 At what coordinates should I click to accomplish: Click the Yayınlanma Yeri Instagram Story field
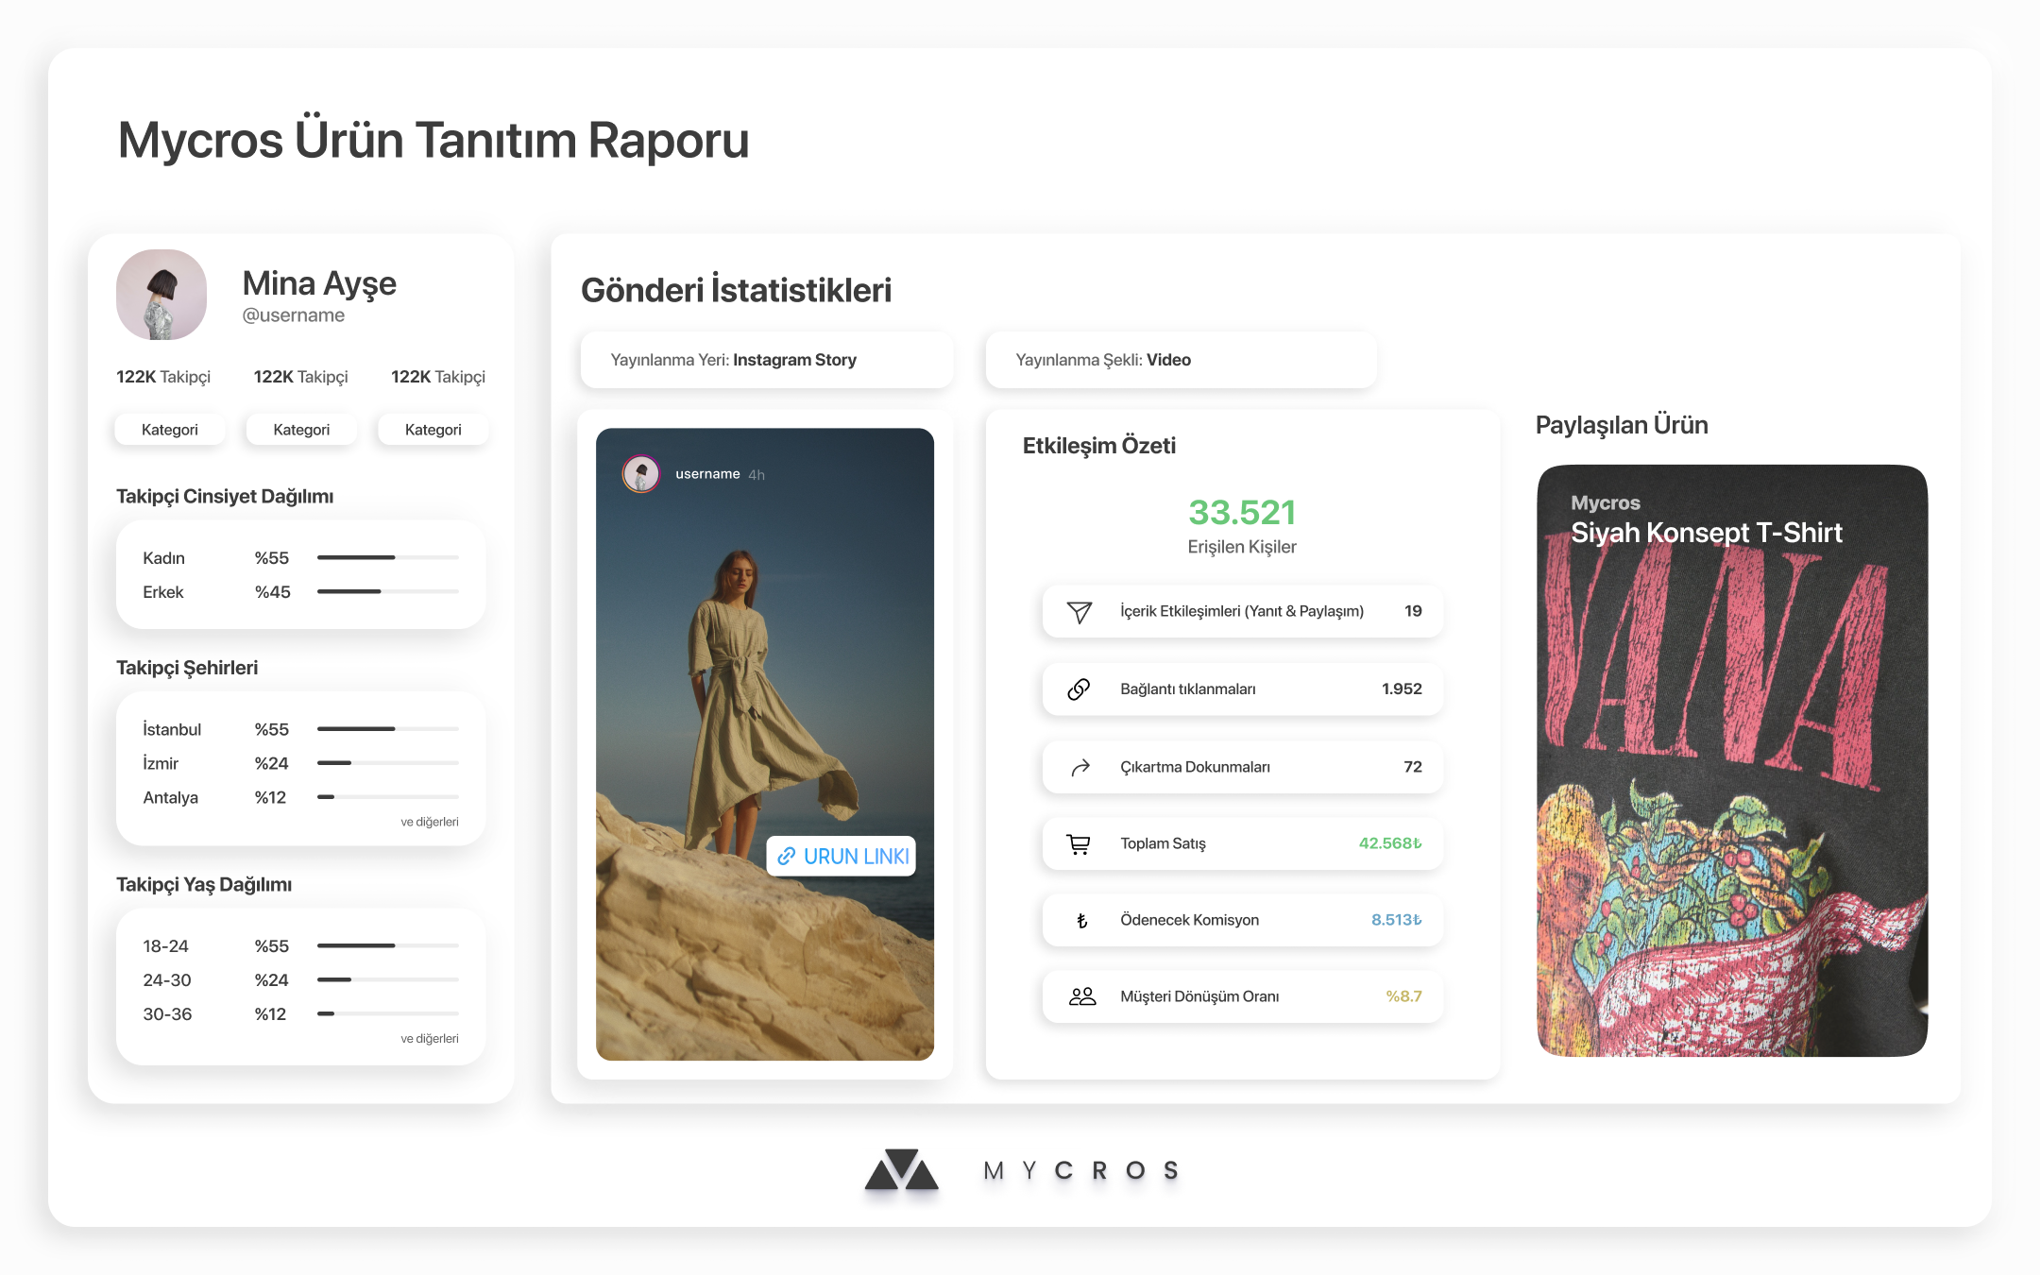[x=766, y=360]
